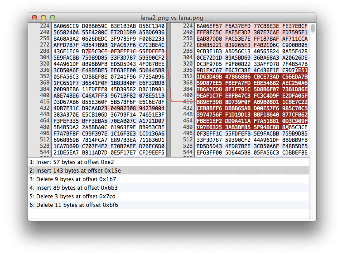Click the right hex pane scrollbar thumb
The height and width of the screenshot is (253, 337).
pos(313,28)
